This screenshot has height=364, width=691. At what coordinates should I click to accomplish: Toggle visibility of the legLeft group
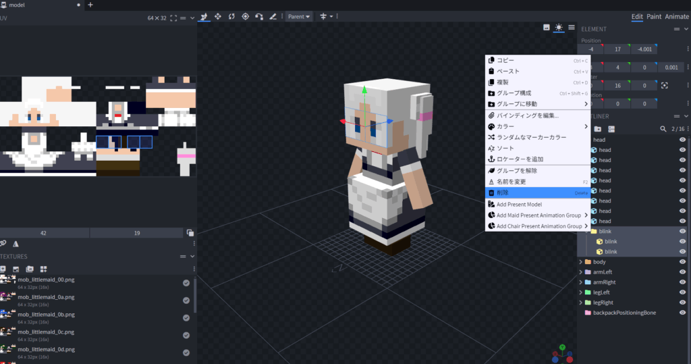point(682,292)
